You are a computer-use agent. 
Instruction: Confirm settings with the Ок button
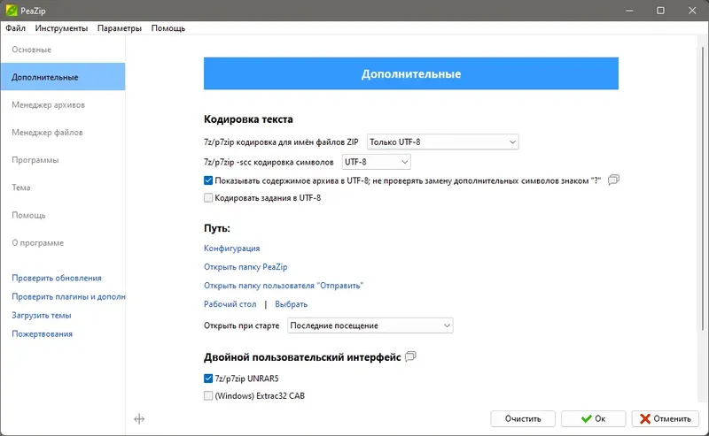pos(594,418)
